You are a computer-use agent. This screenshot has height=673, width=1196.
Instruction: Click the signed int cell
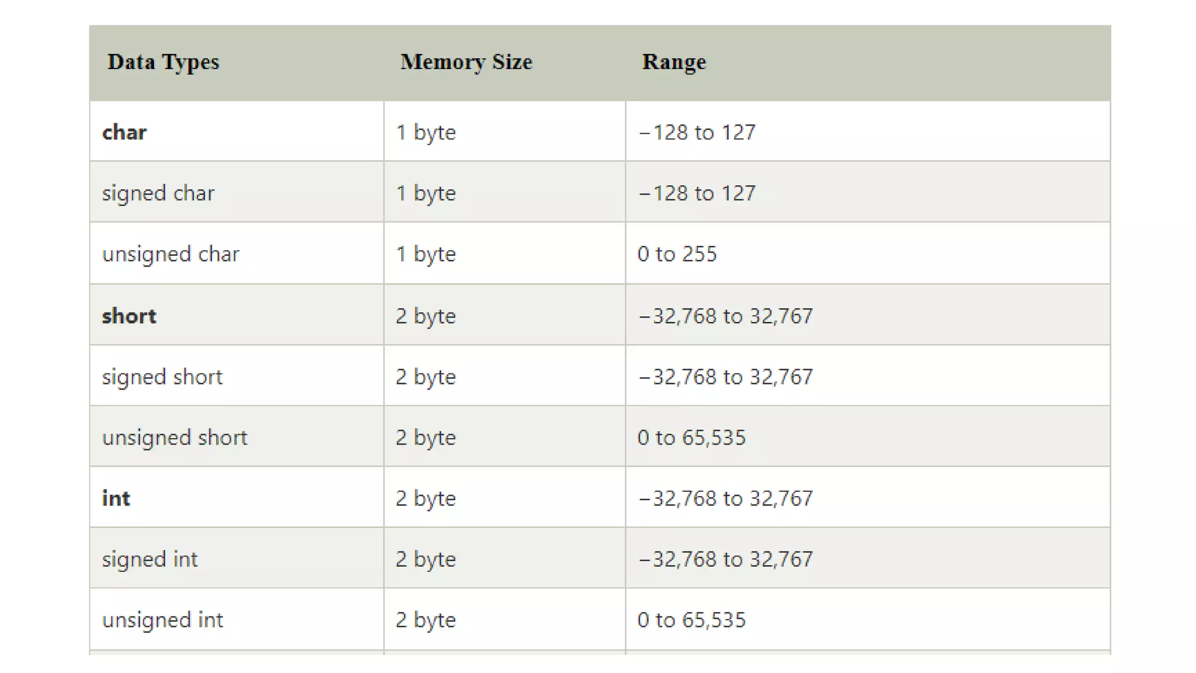pos(150,559)
